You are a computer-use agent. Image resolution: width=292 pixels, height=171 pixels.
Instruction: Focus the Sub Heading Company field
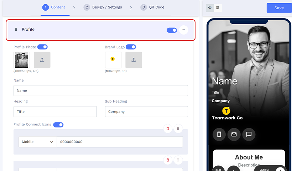(146, 112)
